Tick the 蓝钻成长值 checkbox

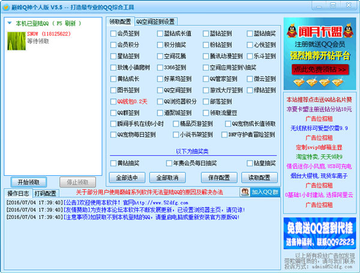coord(160,34)
